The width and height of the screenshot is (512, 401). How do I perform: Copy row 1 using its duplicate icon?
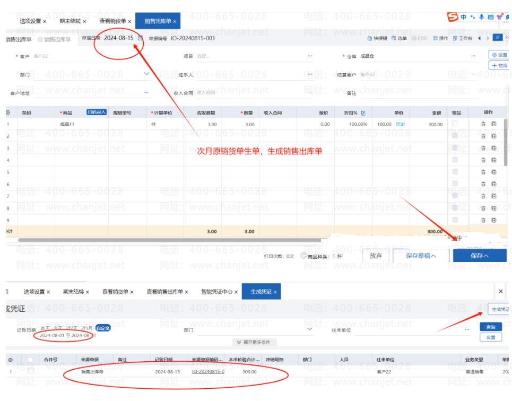click(x=494, y=124)
